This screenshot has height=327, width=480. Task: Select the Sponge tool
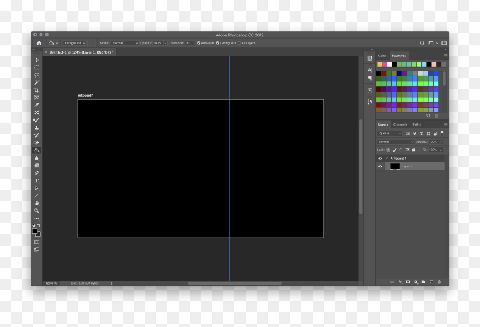36,166
